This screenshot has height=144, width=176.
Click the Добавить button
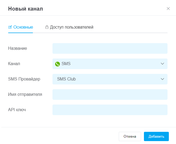click(156, 136)
